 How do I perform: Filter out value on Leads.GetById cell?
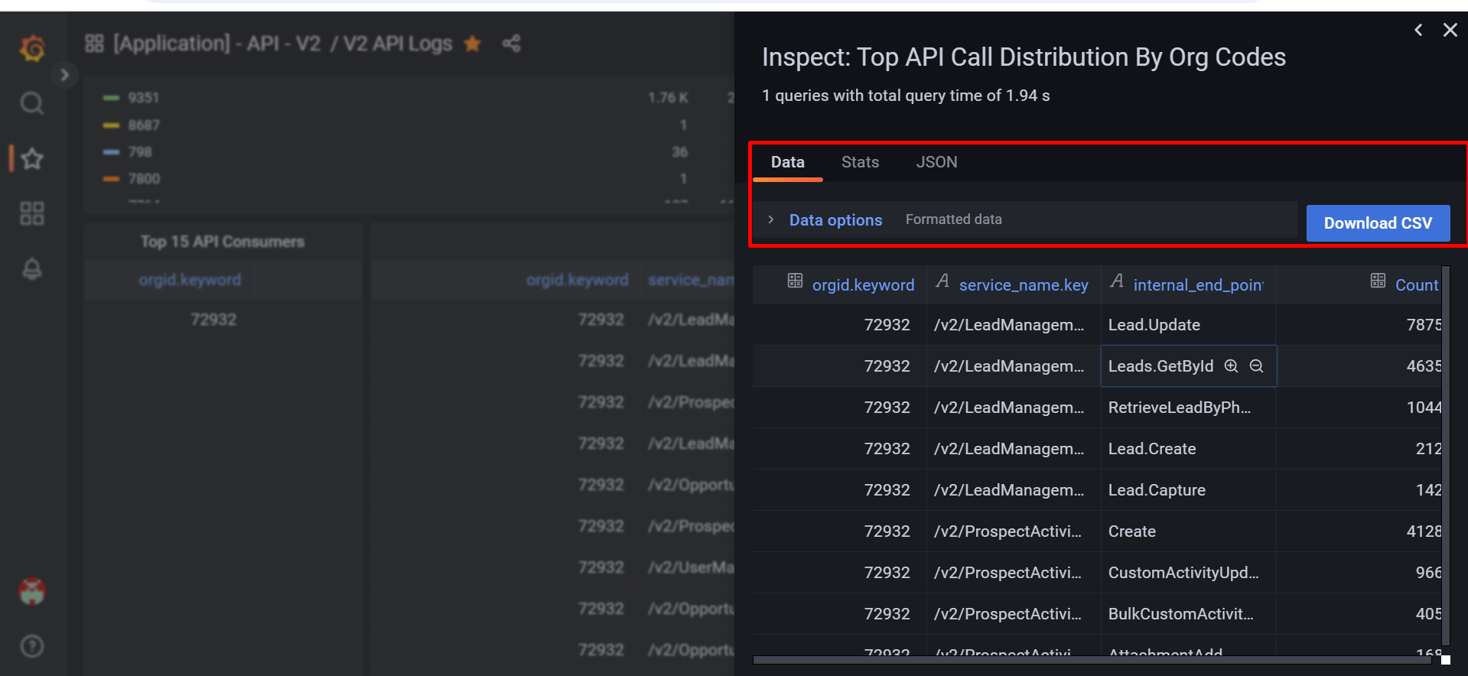tap(1256, 366)
